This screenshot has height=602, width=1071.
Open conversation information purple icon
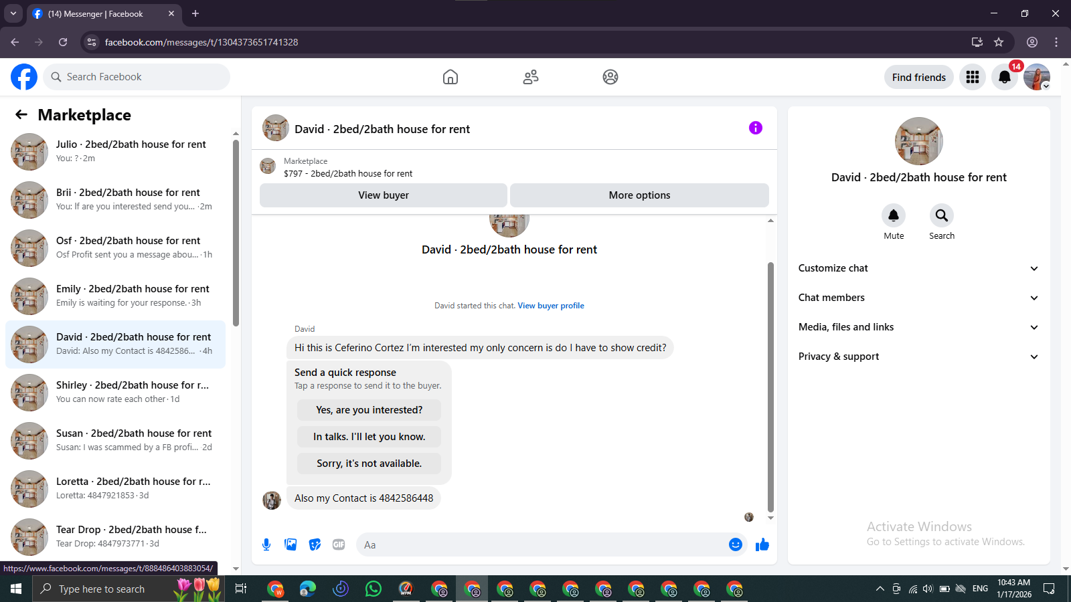pyautogui.click(x=756, y=128)
